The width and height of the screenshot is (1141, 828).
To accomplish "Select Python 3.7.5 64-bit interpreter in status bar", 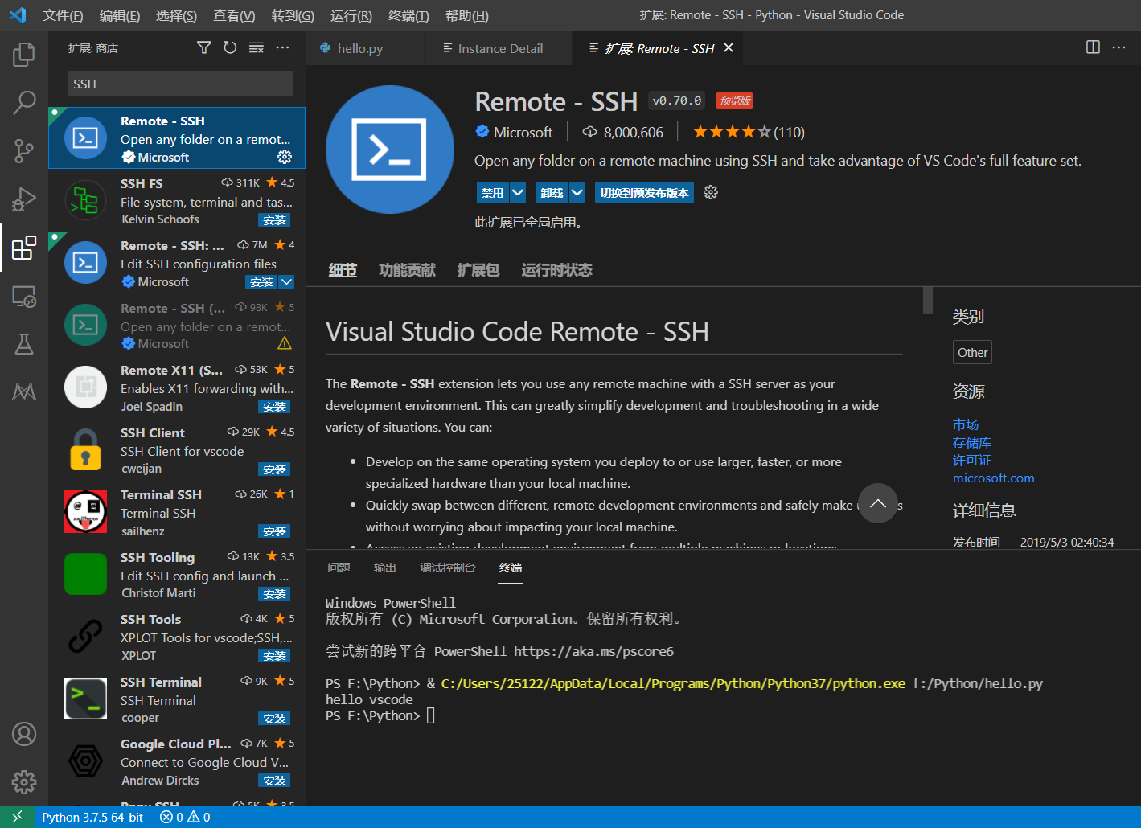I will pyautogui.click(x=92, y=817).
